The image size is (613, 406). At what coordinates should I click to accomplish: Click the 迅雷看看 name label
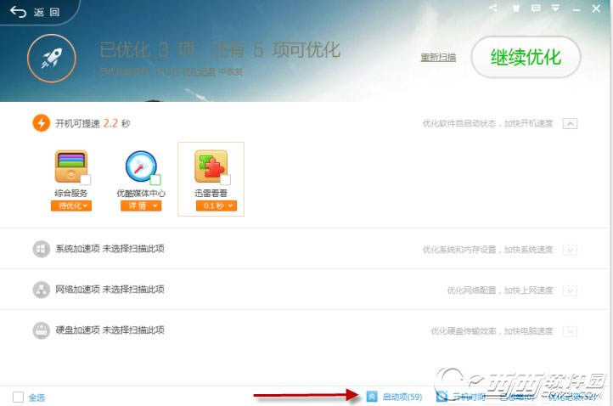coord(211,193)
